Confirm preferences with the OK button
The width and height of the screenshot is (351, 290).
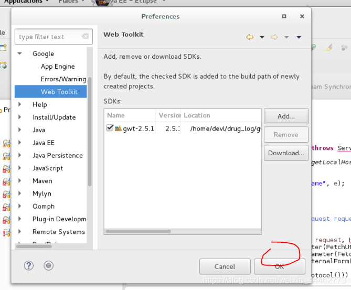[279, 266]
